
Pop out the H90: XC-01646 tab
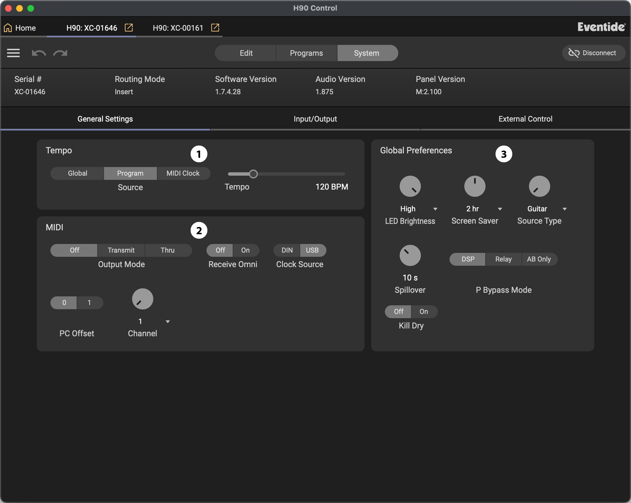129,28
